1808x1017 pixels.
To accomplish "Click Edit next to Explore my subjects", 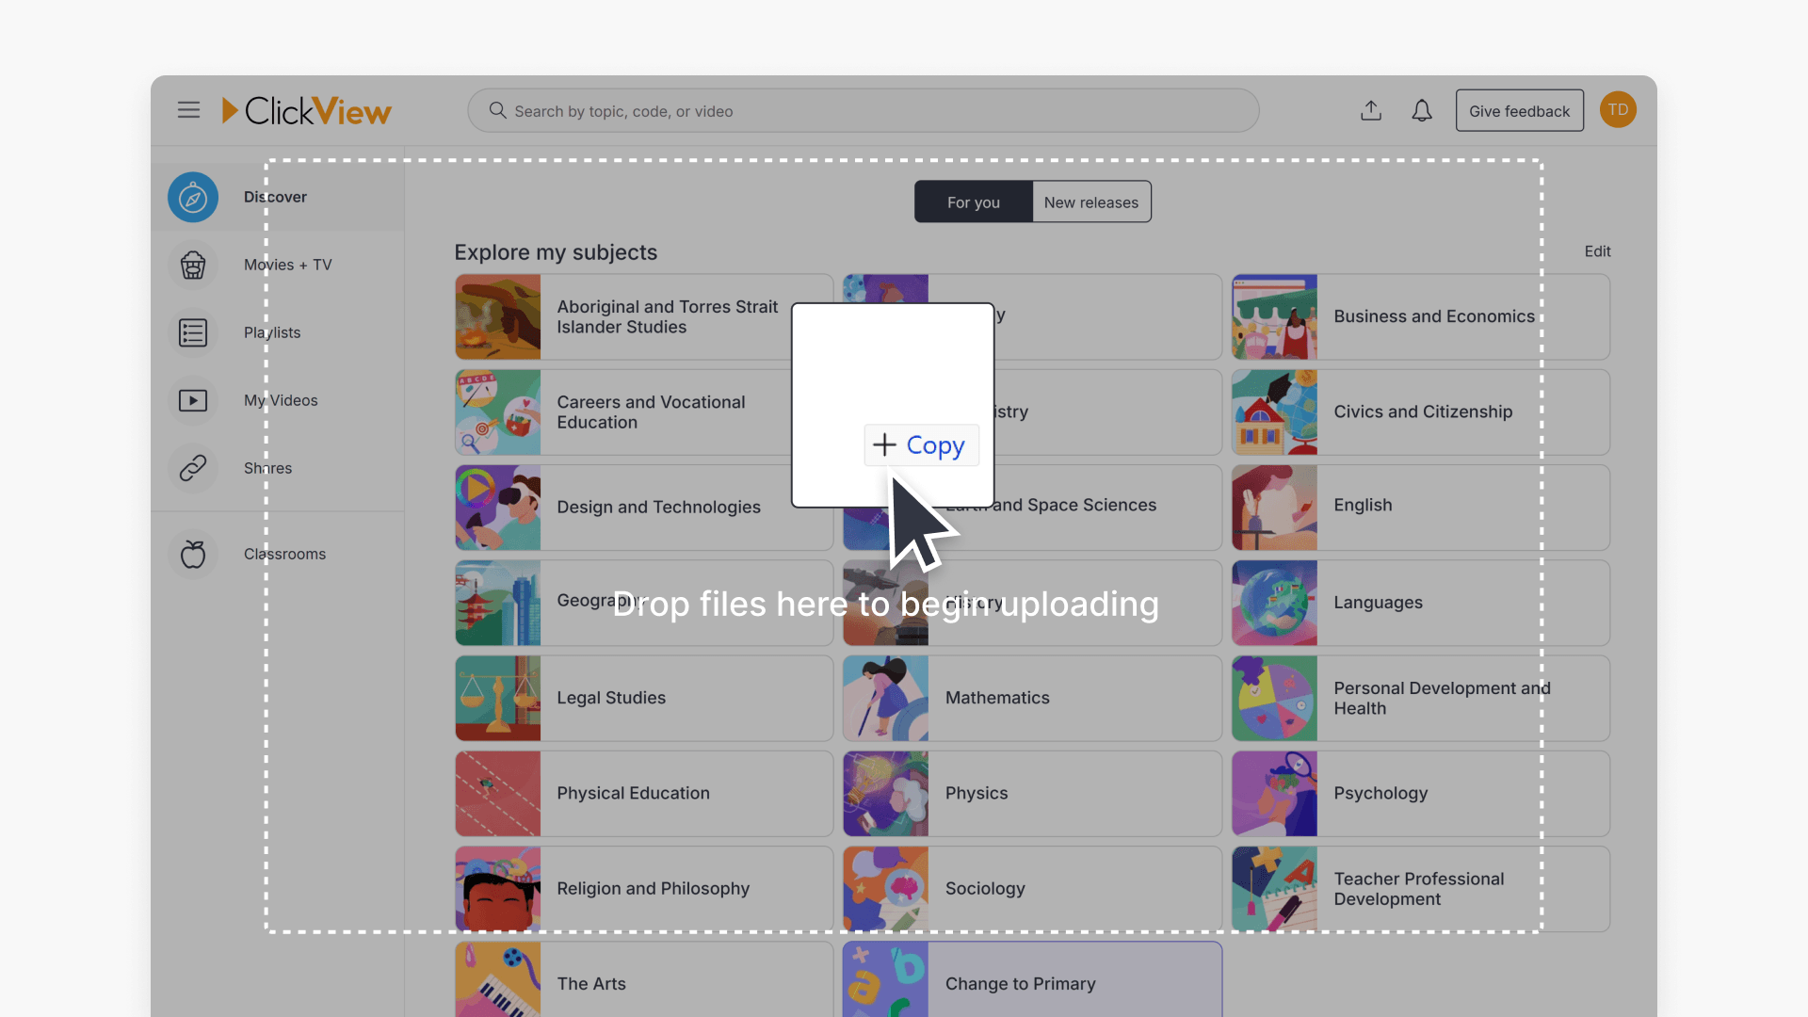I will point(1596,251).
